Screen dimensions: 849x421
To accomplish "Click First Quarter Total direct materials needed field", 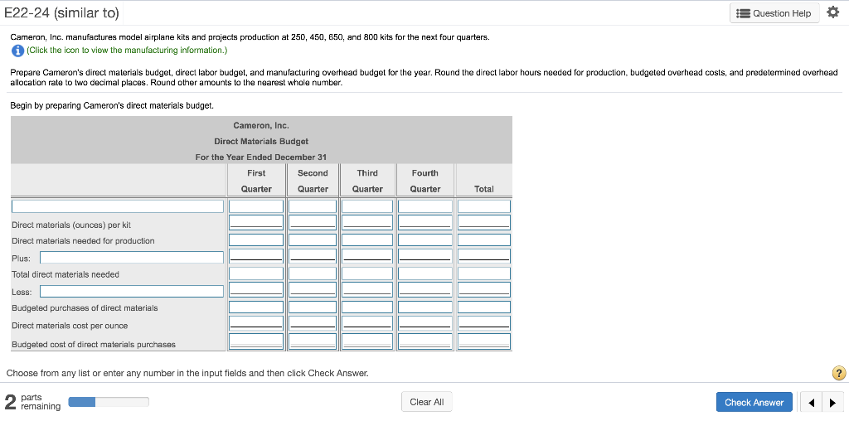I will [256, 273].
